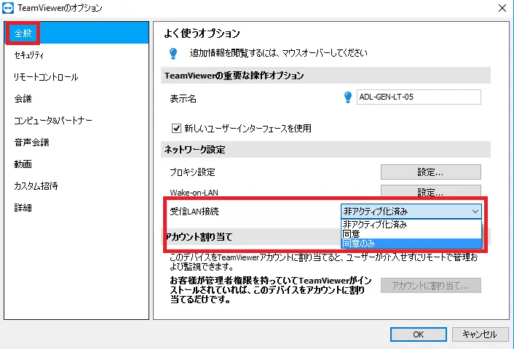The width and height of the screenshot is (514, 349).
Task: Close the TeamViewer options window
Action: click(502, 8)
